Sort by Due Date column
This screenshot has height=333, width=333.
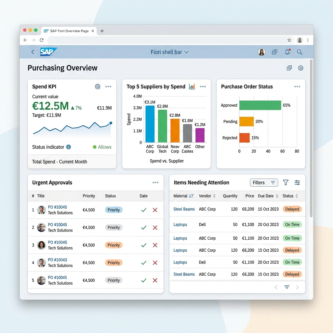coord(277,196)
